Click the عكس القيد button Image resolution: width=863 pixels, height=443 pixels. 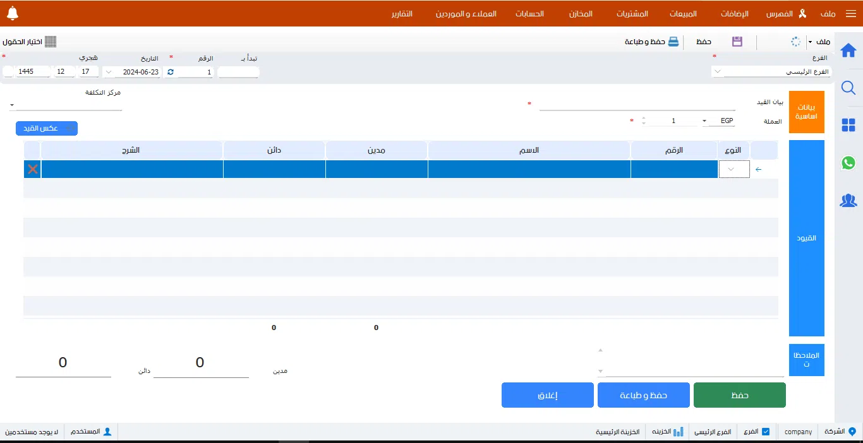[47, 129]
